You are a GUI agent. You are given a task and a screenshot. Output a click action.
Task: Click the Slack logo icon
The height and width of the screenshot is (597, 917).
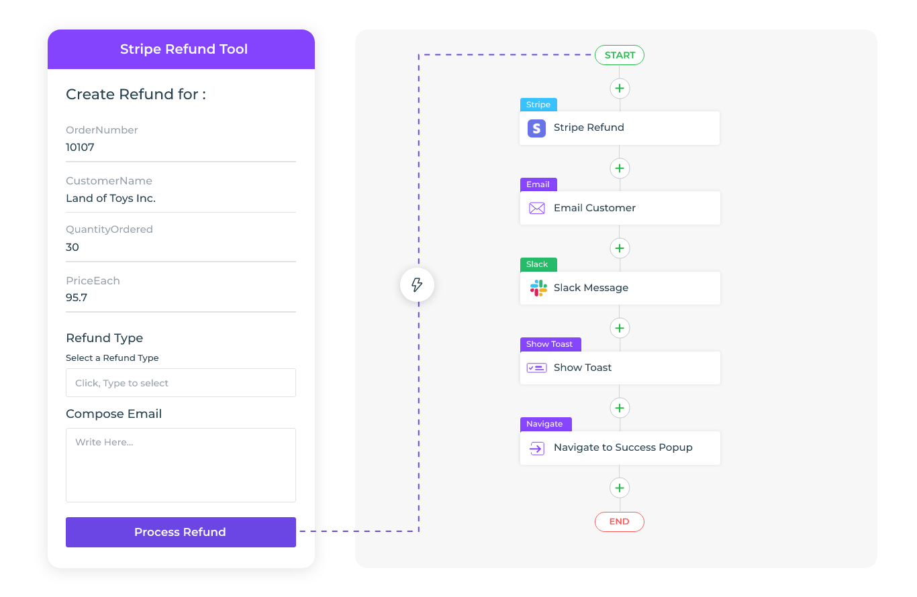click(538, 288)
